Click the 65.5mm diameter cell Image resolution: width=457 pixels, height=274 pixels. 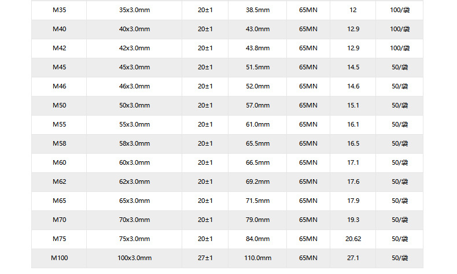257,143
